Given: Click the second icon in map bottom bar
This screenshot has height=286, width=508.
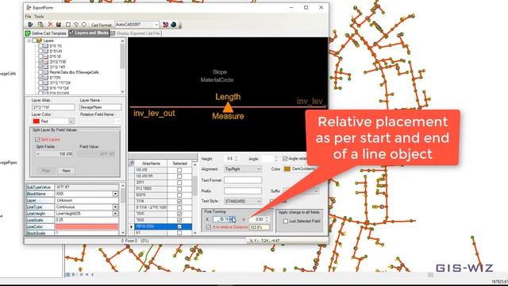Looking at the screenshot, I should click(x=74, y=275).
